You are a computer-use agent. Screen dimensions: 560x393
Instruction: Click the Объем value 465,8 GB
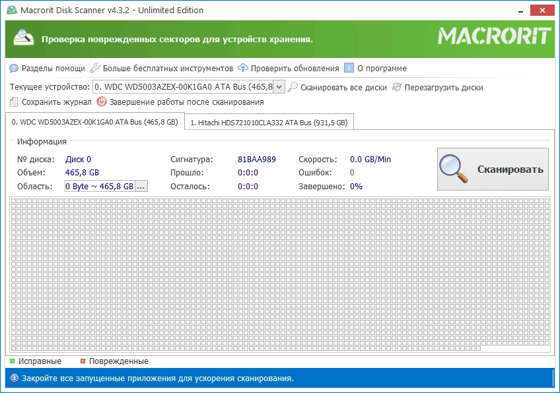82,173
